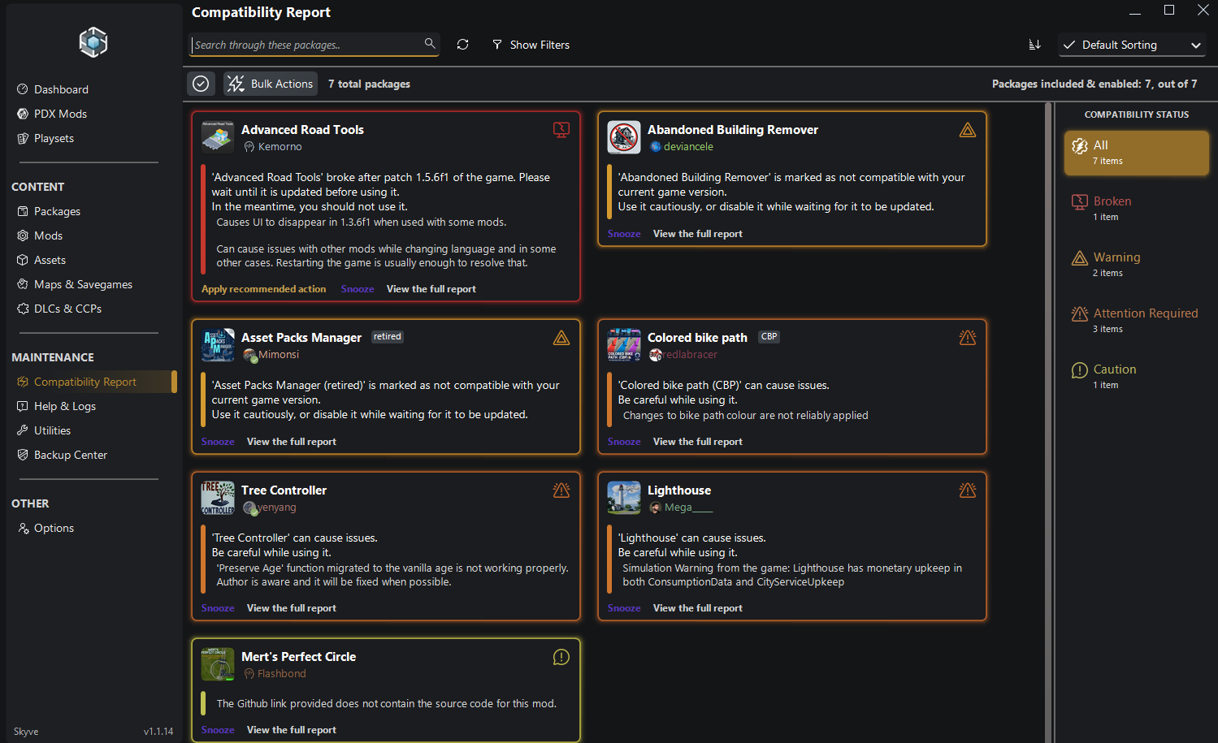Filter status by Broken

click(1136, 208)
